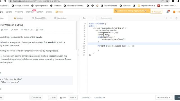This screenshot has width=180, height=101.
Task: Open the Contest navigation item
Action: point(40,12)
